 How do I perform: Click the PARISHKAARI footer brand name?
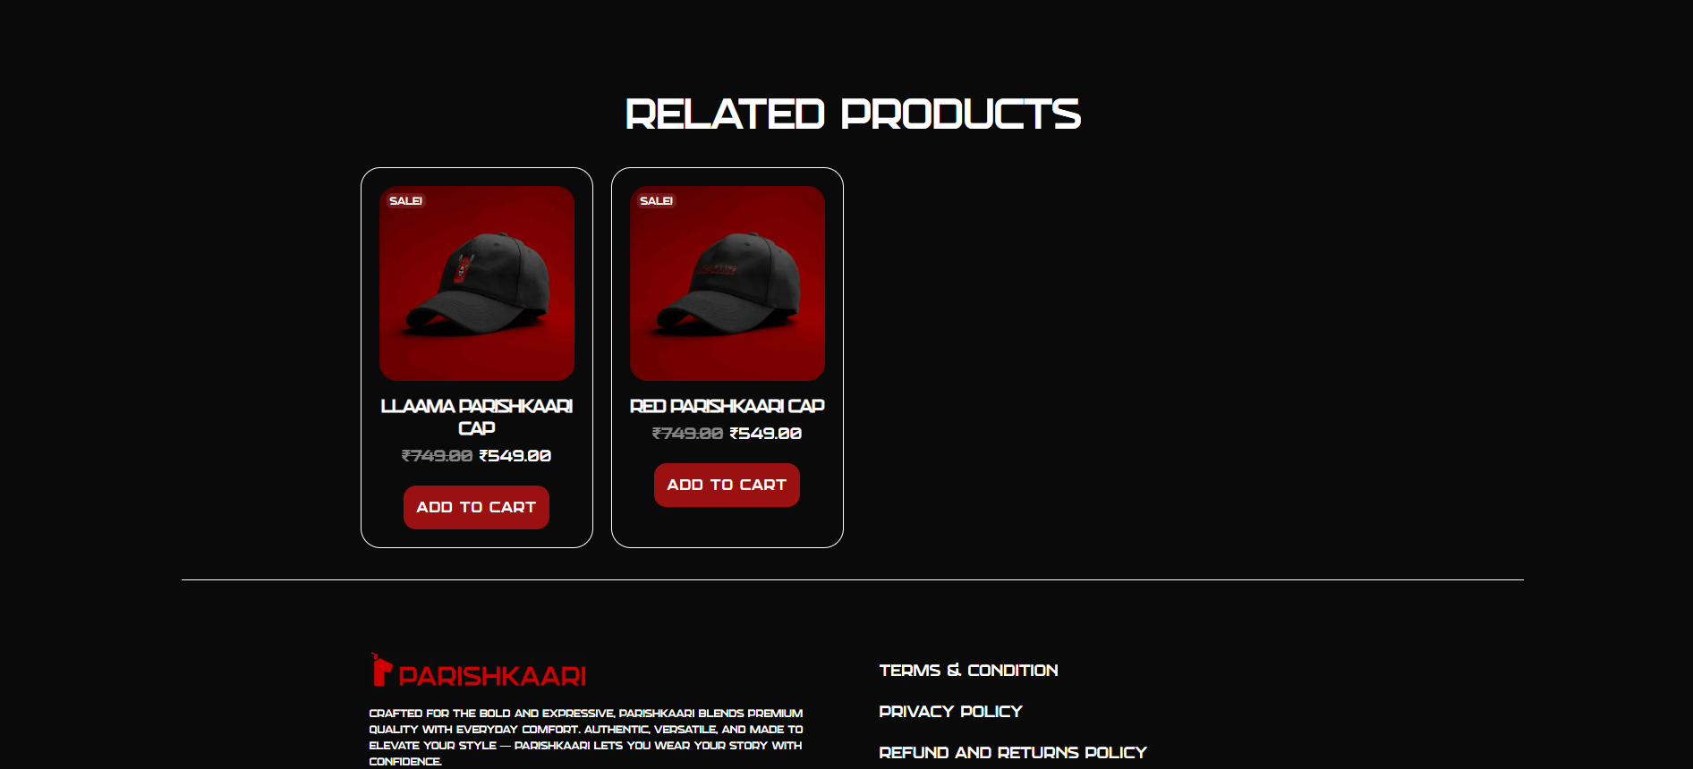tap(492, 676)
